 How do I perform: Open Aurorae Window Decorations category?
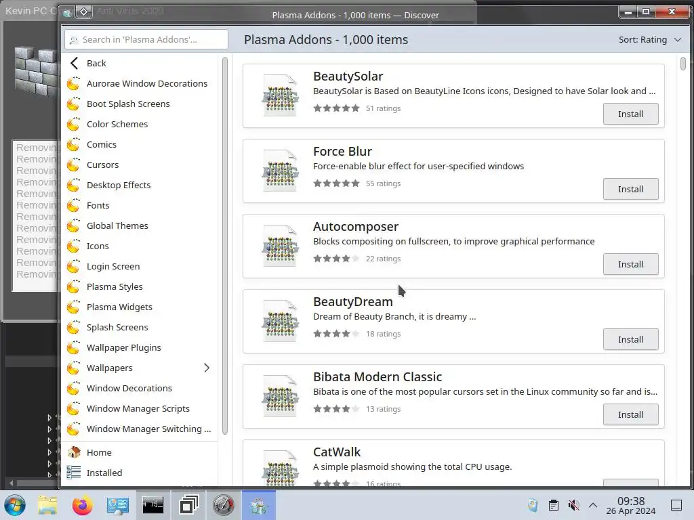(140, 83)
